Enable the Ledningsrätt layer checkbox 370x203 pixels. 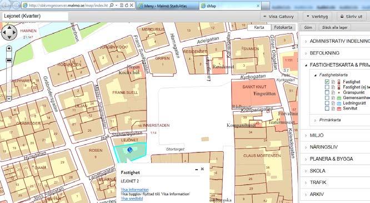pyautogui.click(x=327, y=103)
